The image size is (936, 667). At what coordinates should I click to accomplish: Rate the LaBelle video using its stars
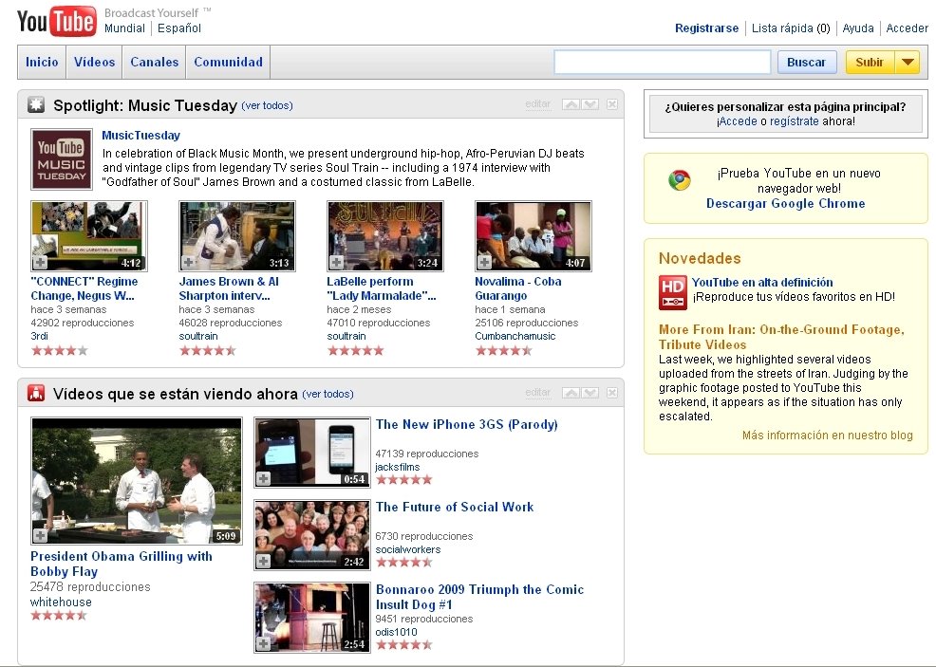point(355,350)
